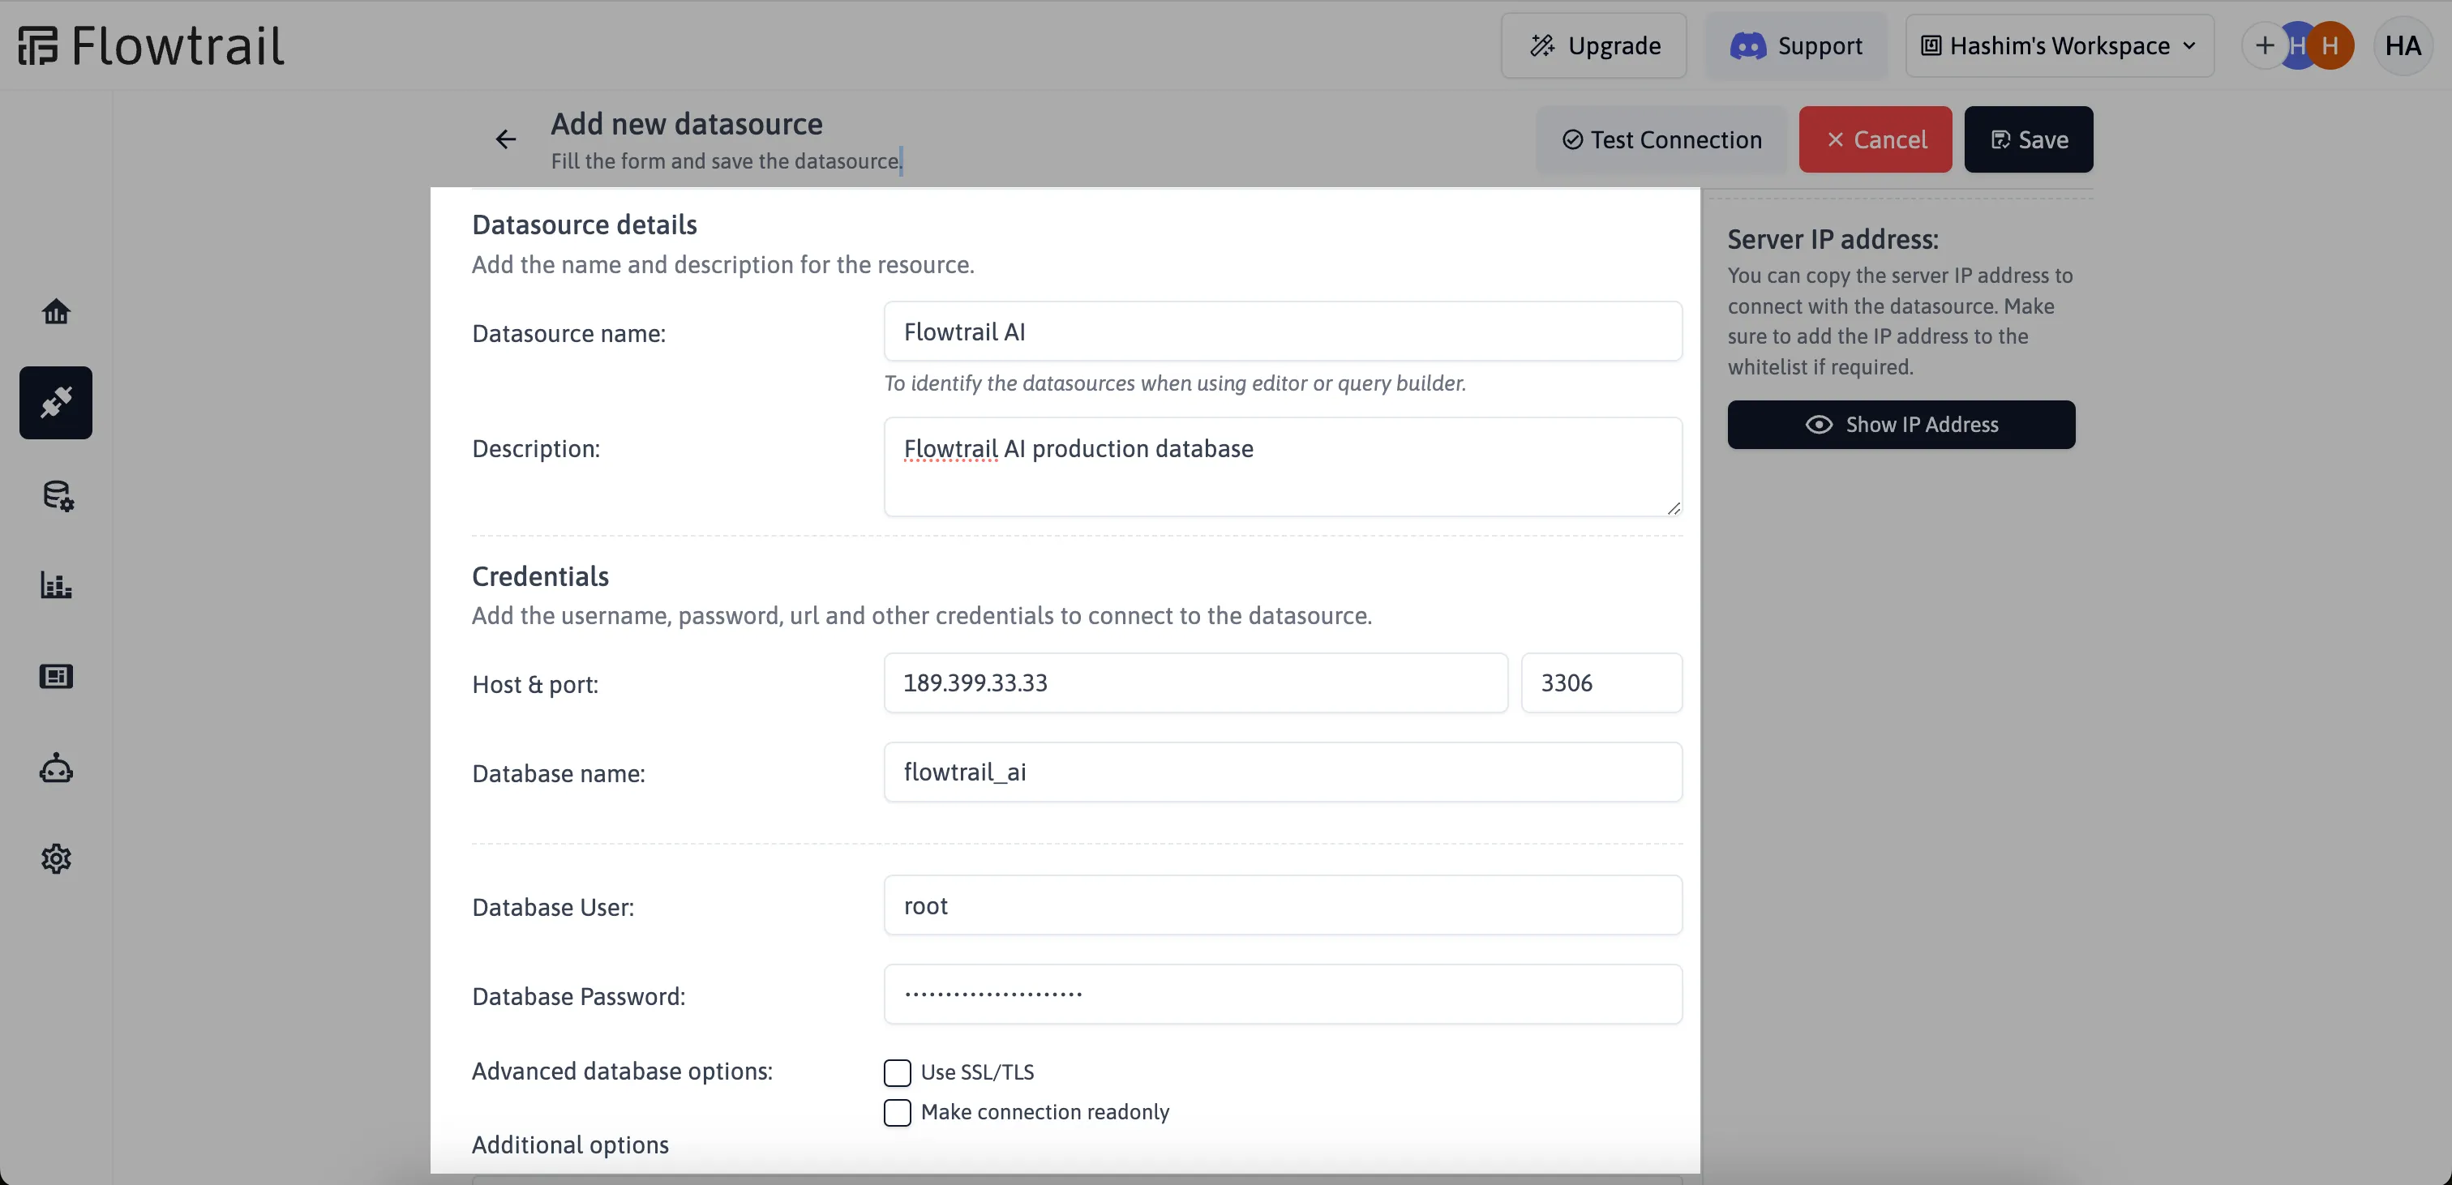Enable Make connection readonly checkbox
The image size is (2452, 1185).
point(897,1113)
